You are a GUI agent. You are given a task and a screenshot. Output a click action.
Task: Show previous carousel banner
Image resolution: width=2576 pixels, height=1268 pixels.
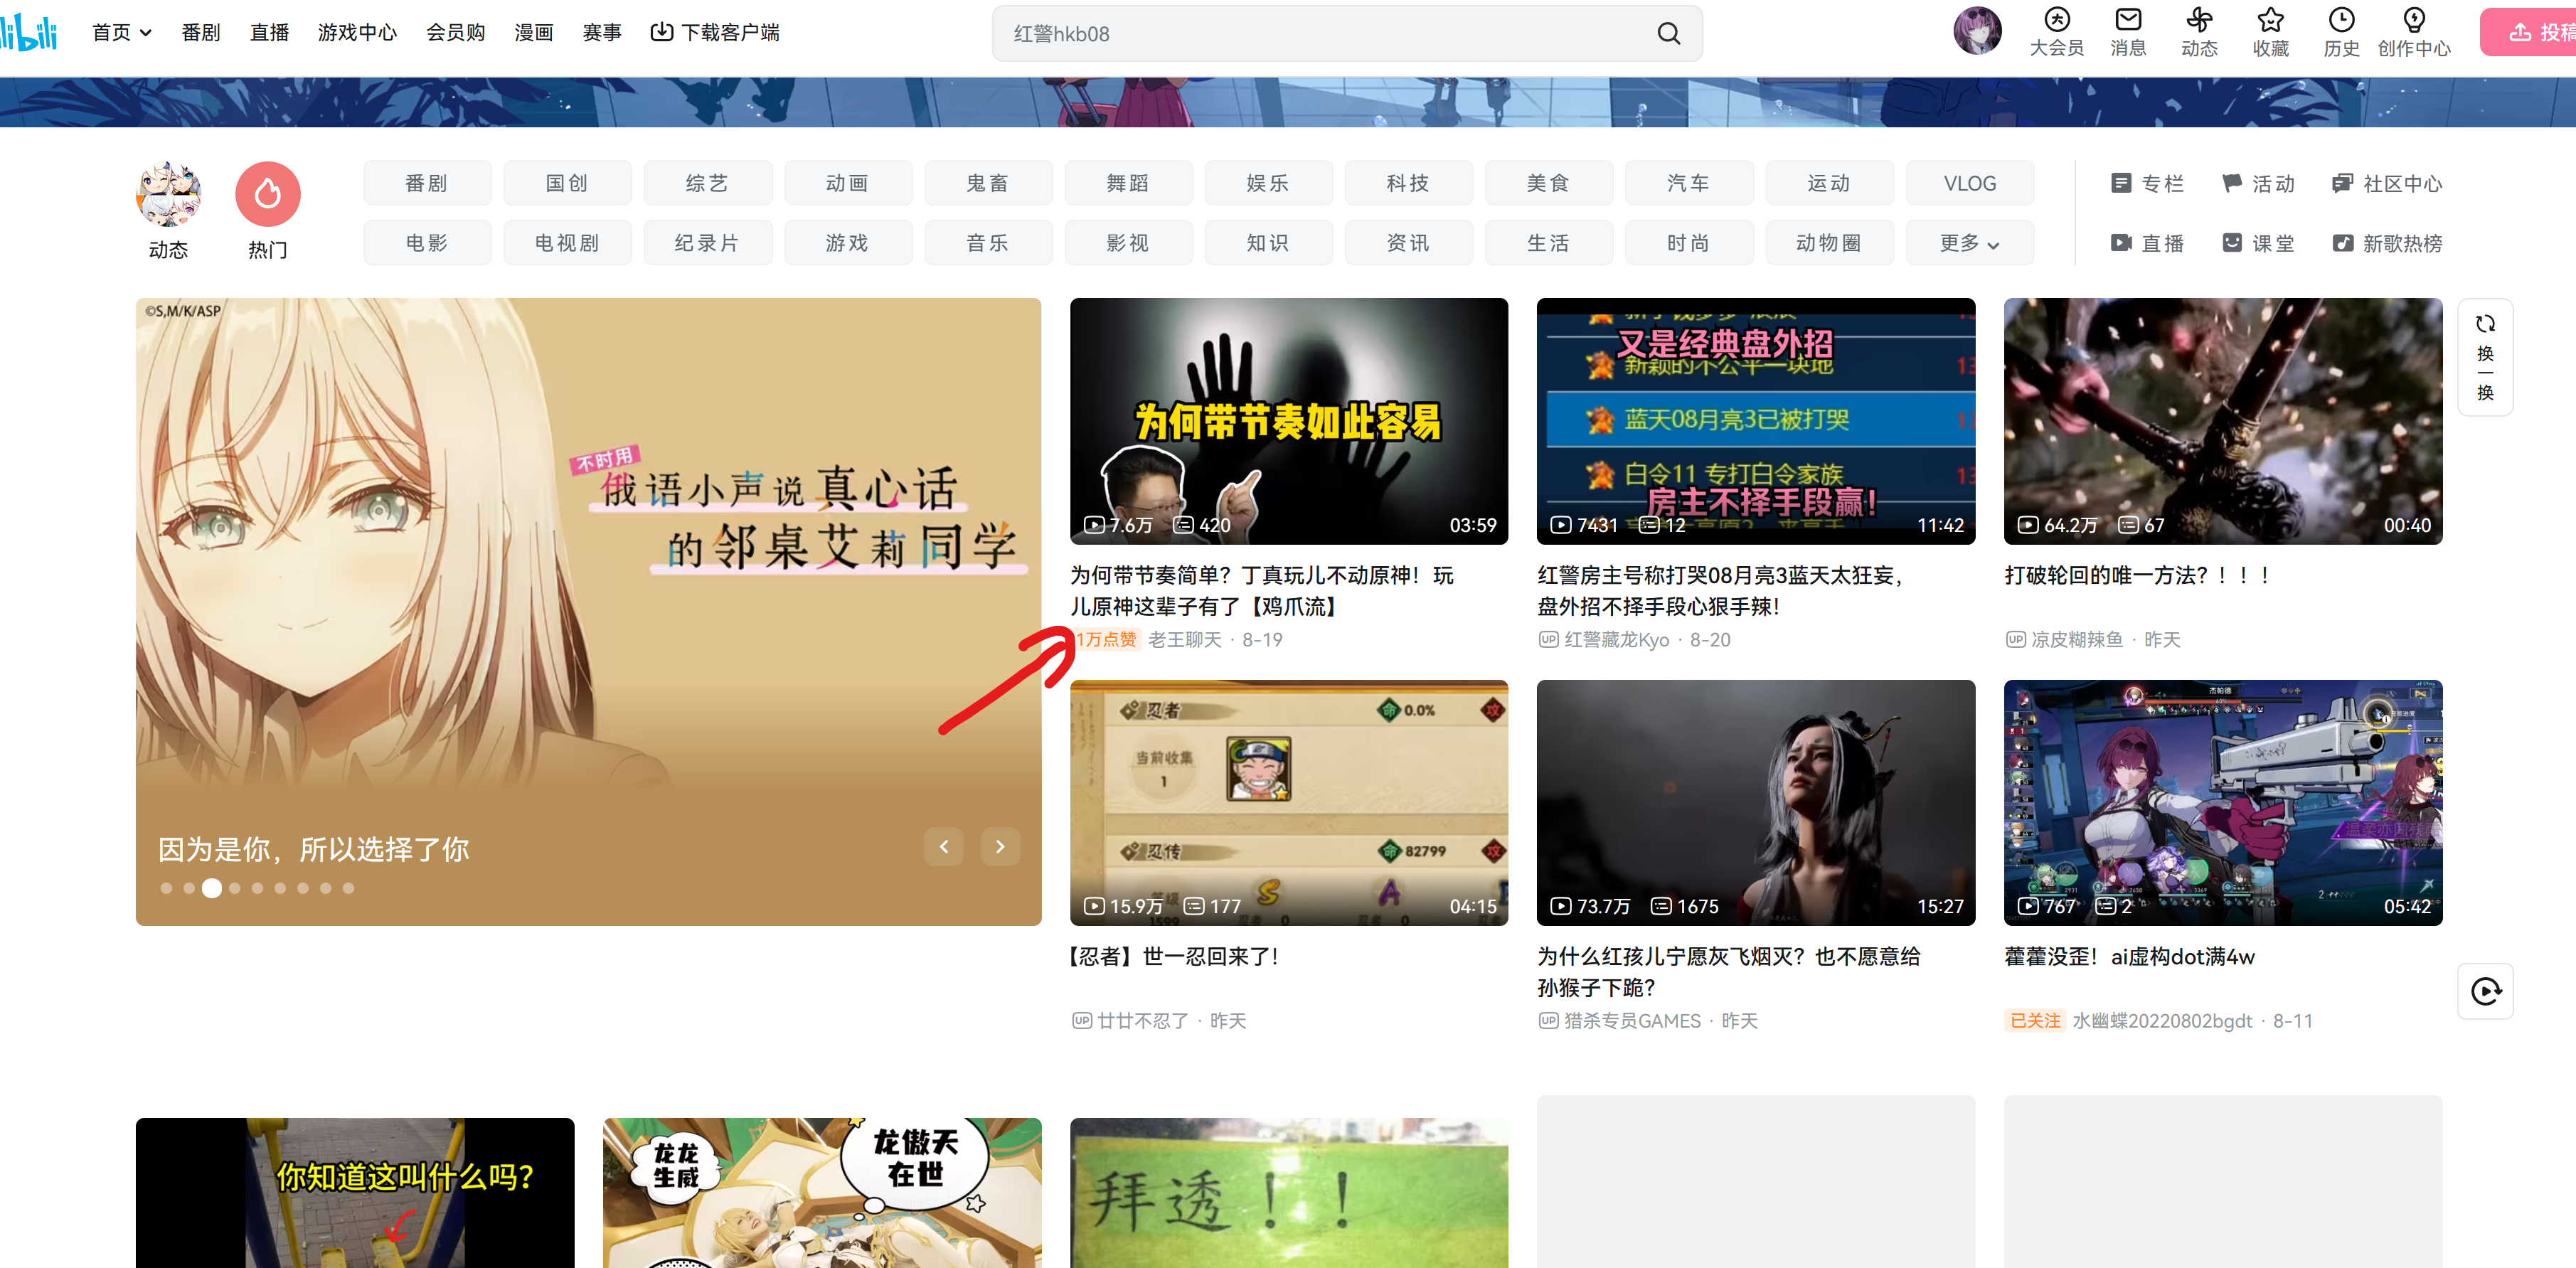943,847
